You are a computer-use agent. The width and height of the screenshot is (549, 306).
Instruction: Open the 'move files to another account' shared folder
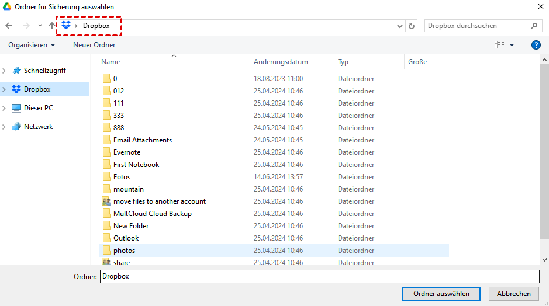[x=159, y=201]
